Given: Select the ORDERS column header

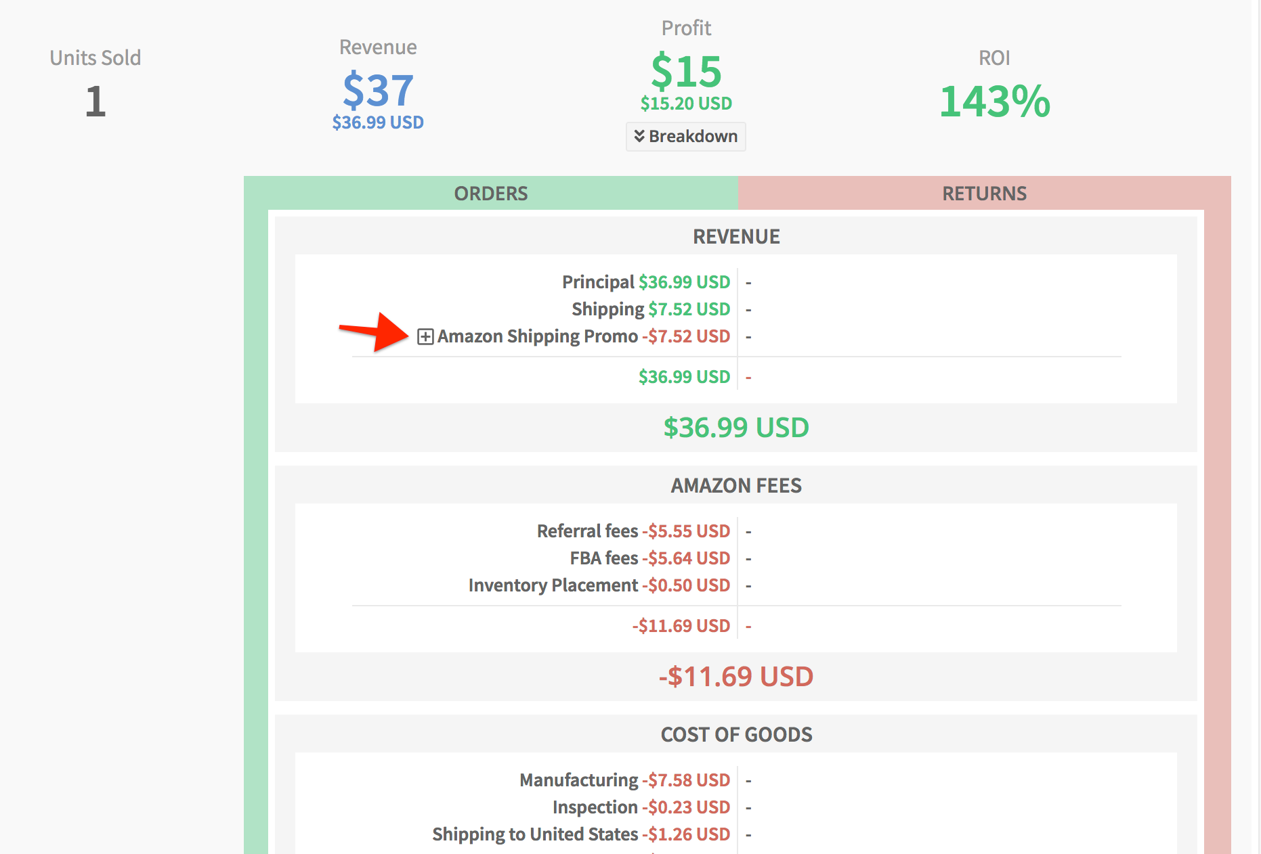Looking at the screenshot, I should point(491,194).
